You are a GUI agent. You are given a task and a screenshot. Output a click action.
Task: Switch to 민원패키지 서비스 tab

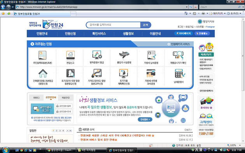[x=179, y=44]
